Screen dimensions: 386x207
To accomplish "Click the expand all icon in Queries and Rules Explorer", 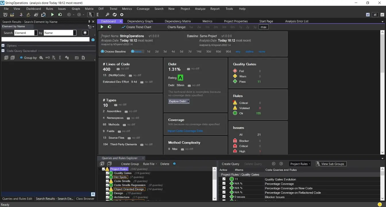I will (102, 164).
